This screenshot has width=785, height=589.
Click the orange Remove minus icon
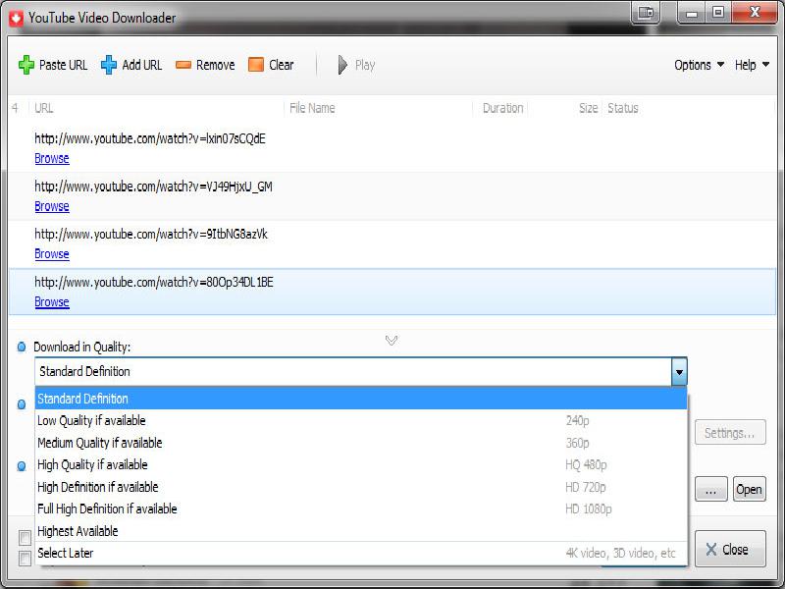point(183,65)
